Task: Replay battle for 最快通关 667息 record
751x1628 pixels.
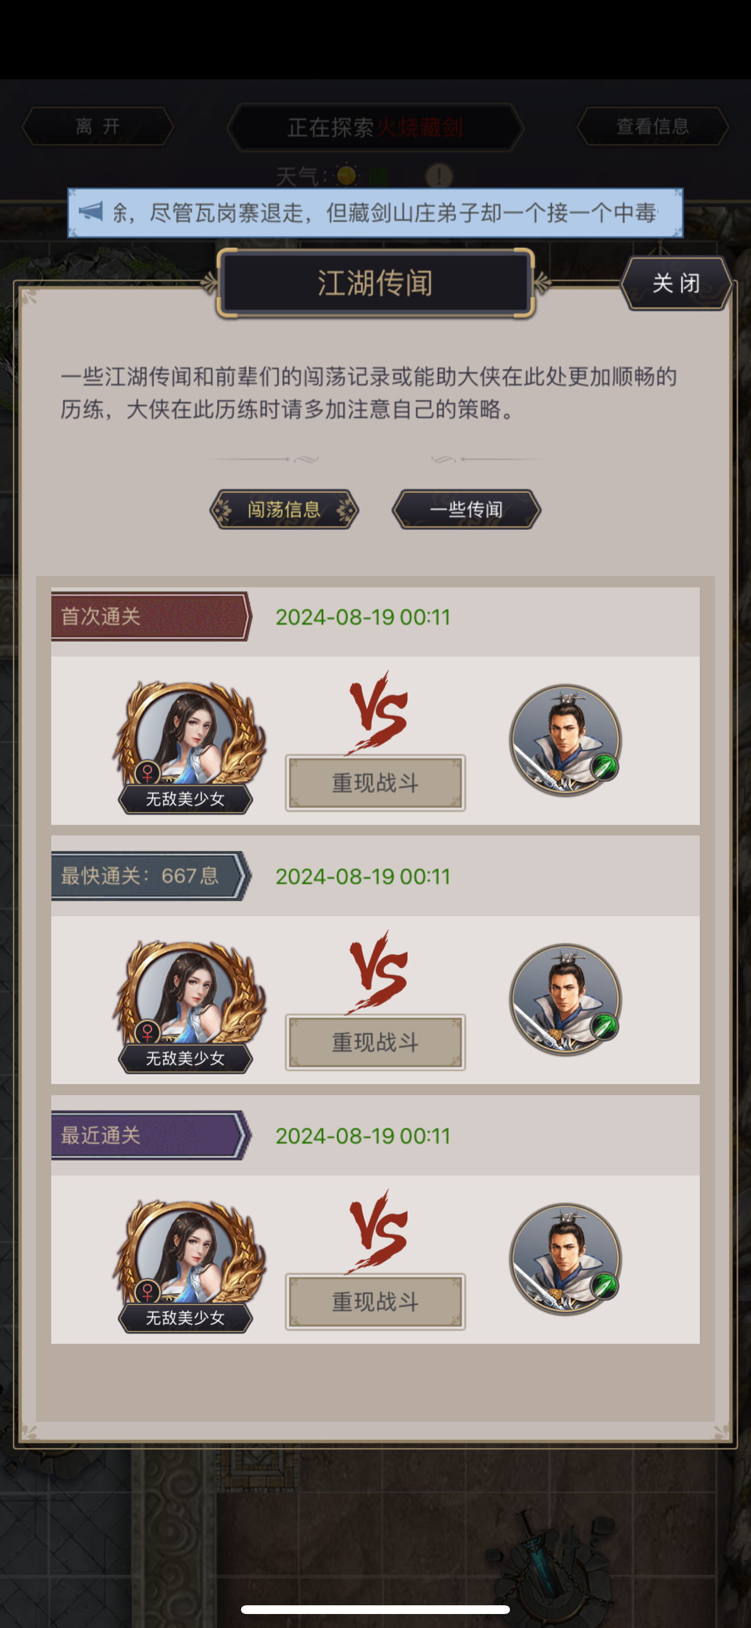Action: point(375,1042)
